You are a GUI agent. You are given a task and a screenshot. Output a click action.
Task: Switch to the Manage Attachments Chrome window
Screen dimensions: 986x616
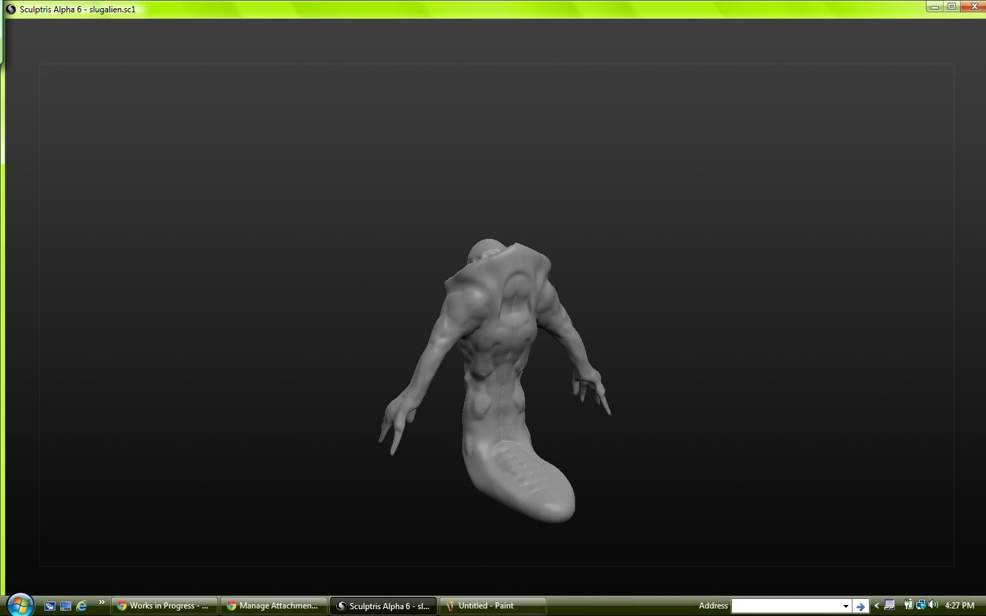(x=274, y=606)
